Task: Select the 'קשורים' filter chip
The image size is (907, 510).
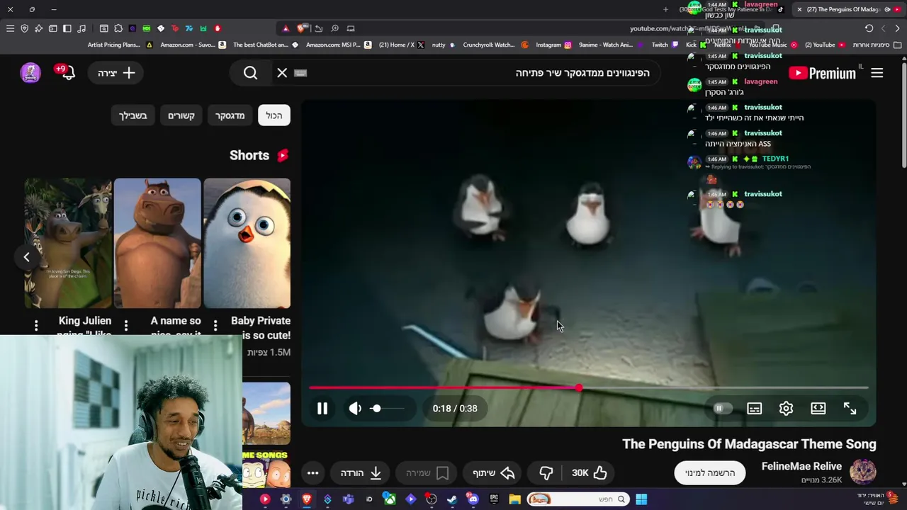Action: click(x=181, y=115)
